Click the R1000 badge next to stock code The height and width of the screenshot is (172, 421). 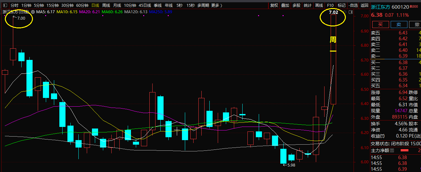(414, 6)
